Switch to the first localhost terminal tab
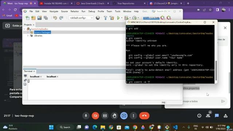This screenshot has height=131, width=233. [x=35, y=77]
